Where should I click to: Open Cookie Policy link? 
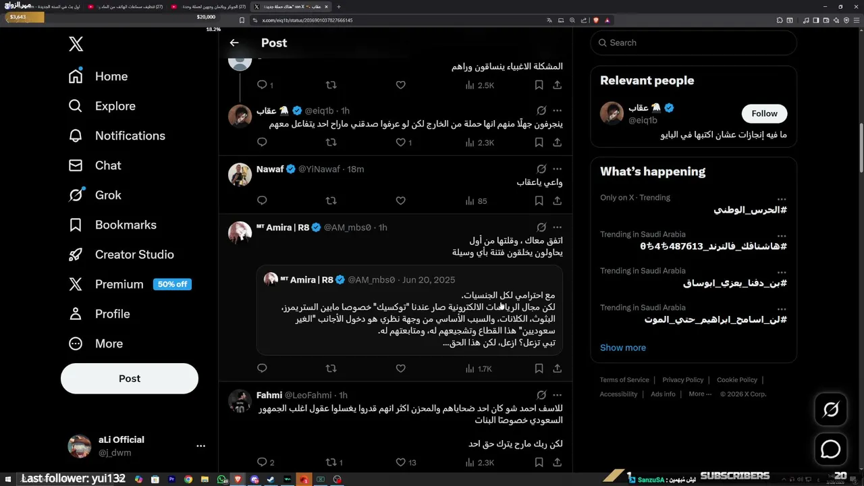(x=737, y=380)
